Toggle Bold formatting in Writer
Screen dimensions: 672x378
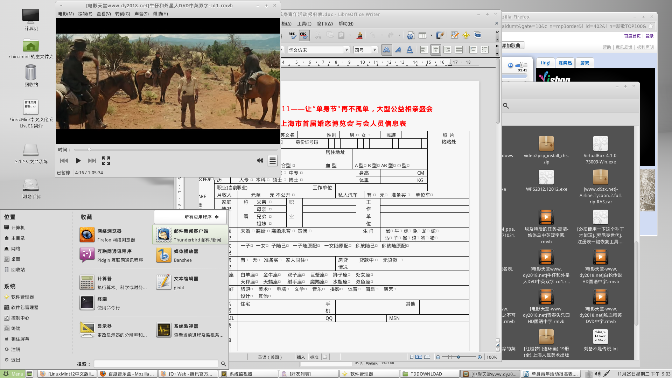click(x=387, y=50)
